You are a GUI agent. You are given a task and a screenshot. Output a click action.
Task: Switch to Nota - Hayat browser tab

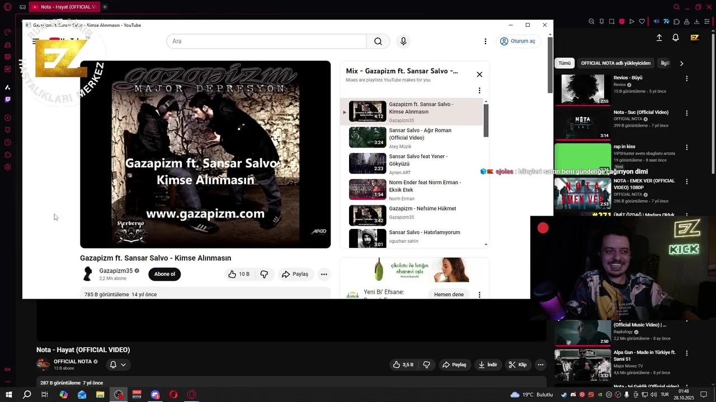(63, 7)
